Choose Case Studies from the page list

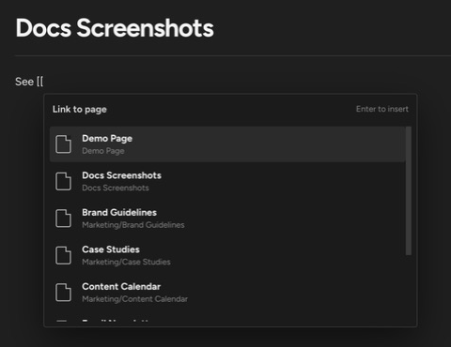227,255
